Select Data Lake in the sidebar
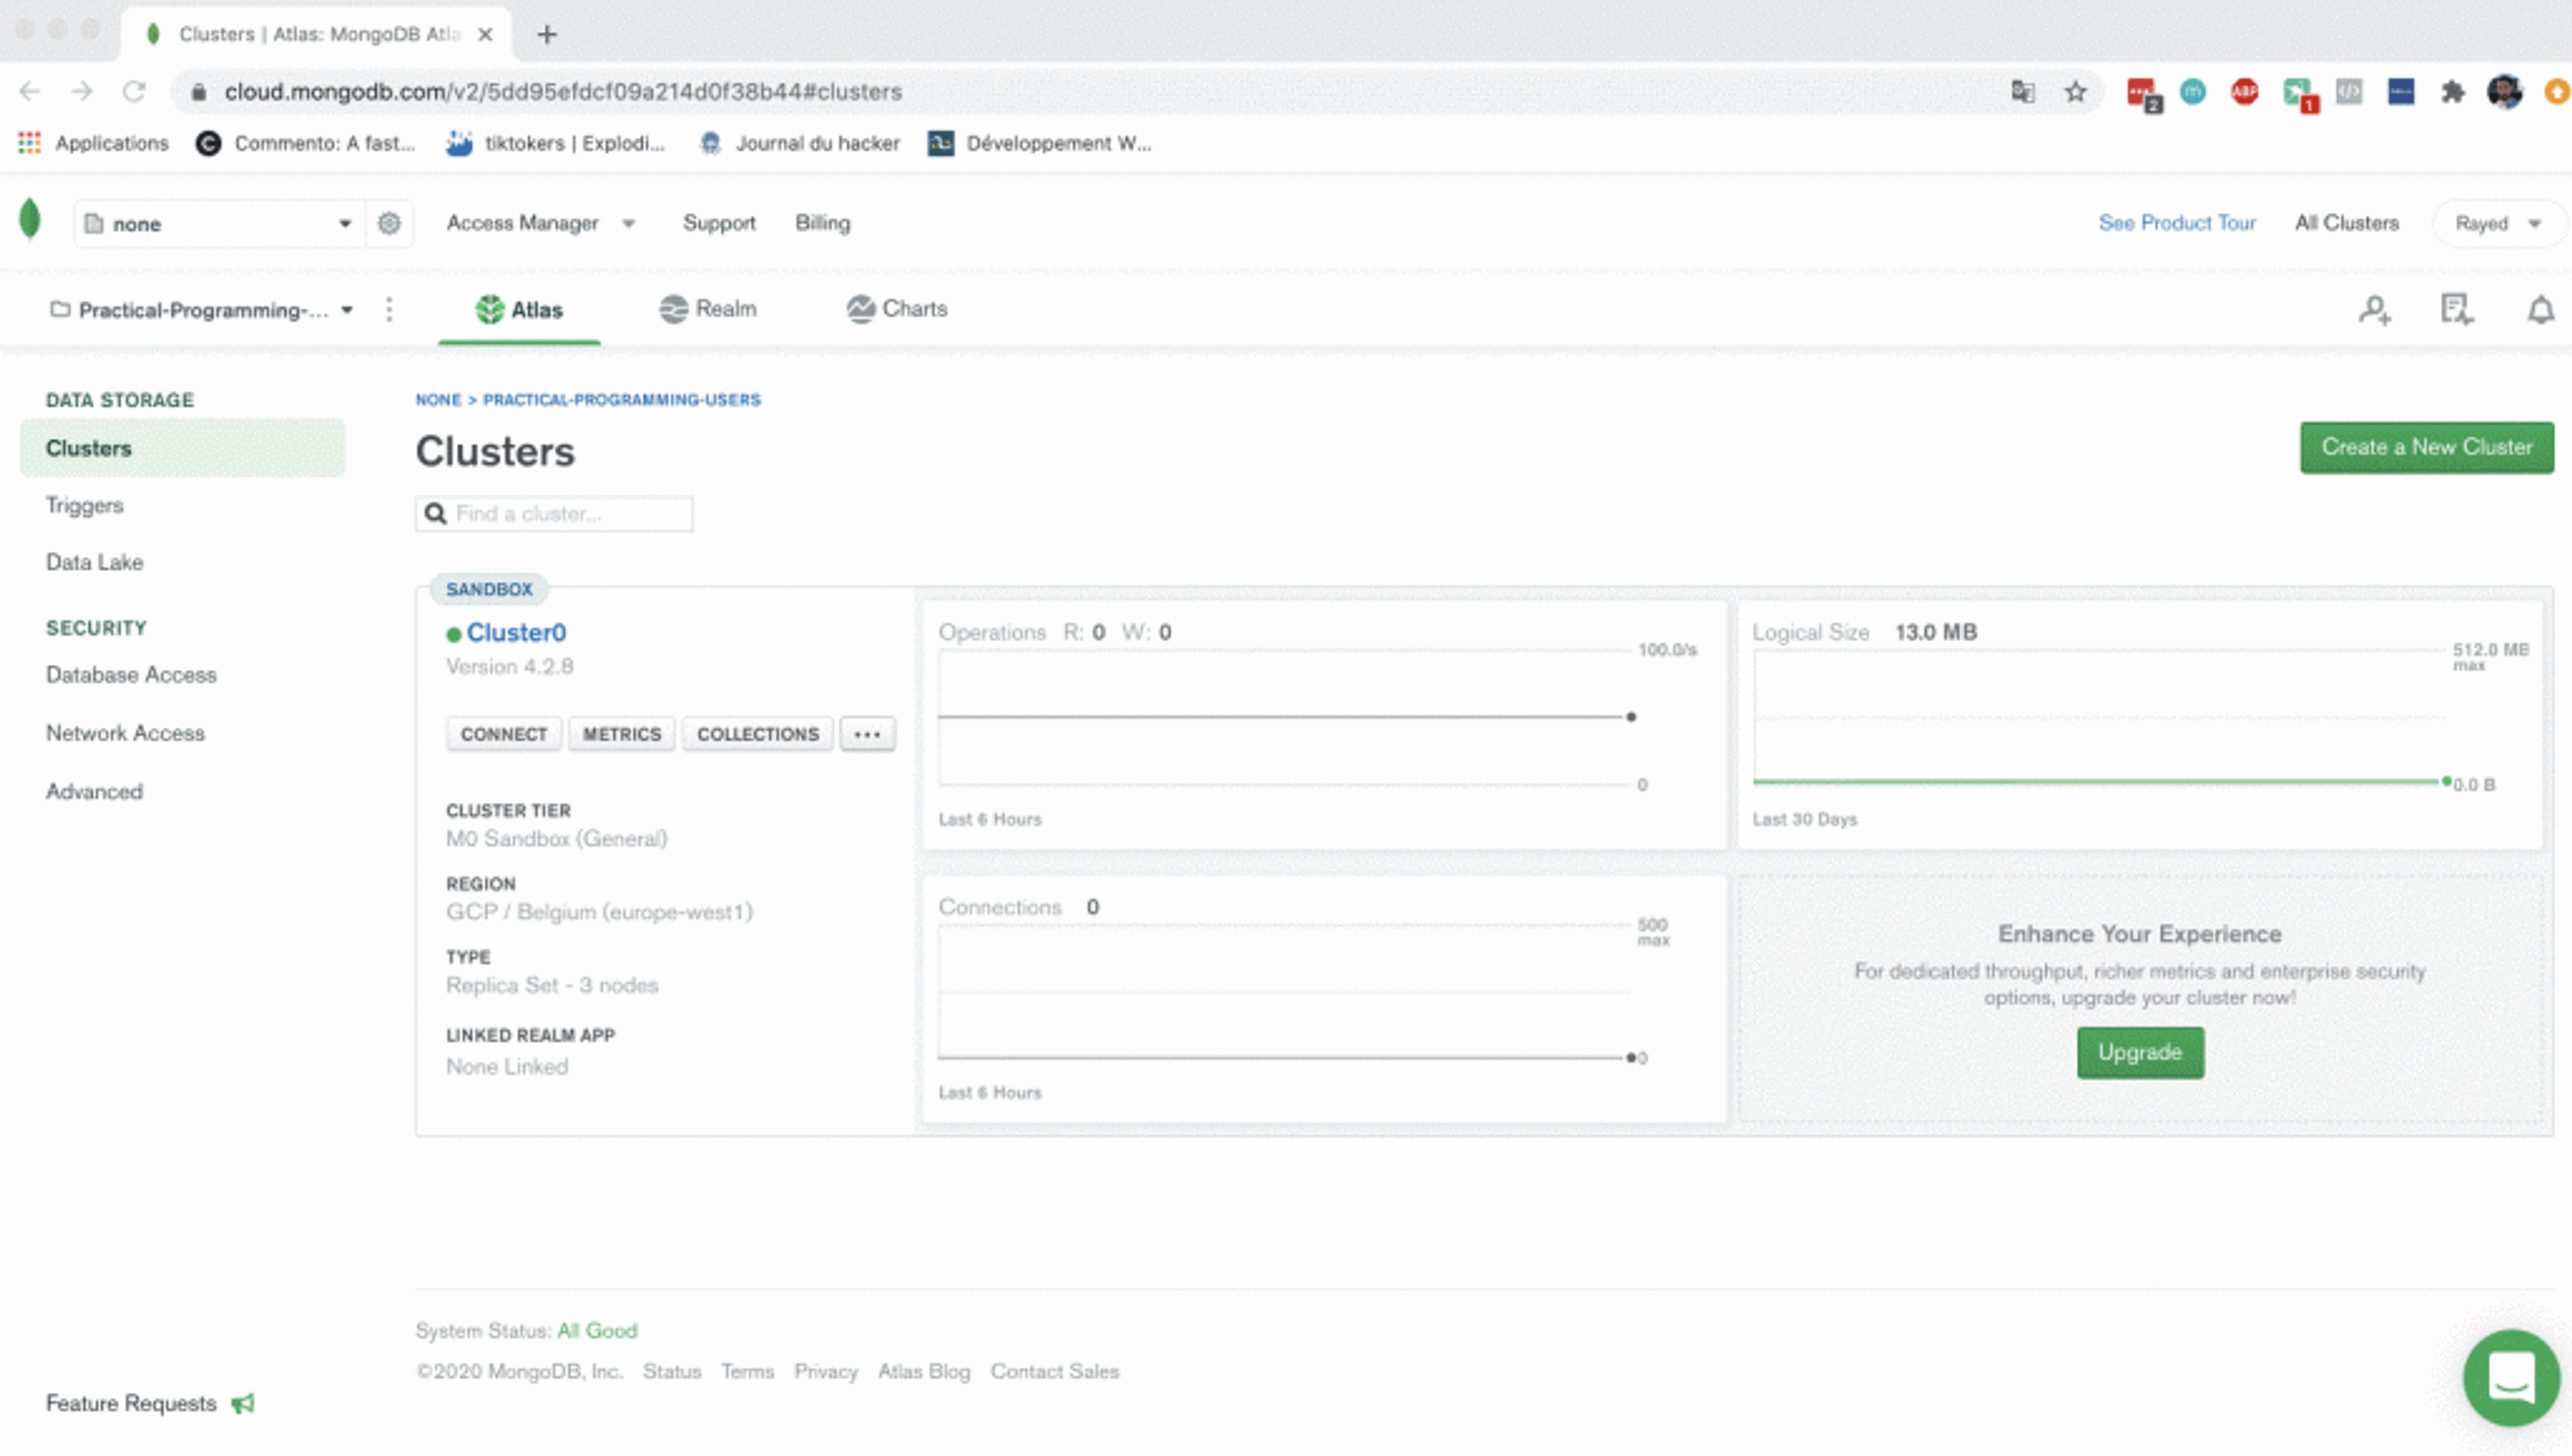The width and height of the screenshot is (2572, 1456). (94, 562)
